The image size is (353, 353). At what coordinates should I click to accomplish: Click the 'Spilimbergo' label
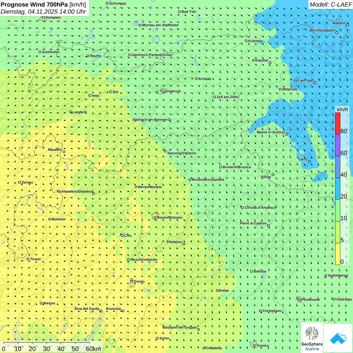[338, 275]
